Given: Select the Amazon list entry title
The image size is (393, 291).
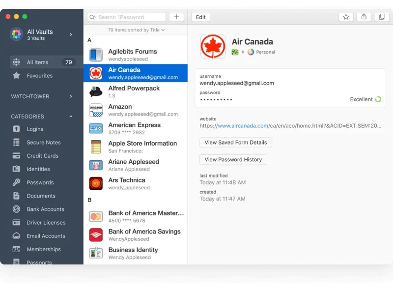Looking at the screenshot, I should [x=120, y=107].
